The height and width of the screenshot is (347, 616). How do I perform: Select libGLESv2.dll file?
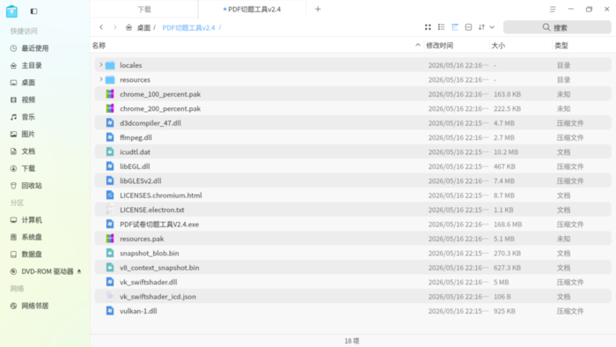pyautogui.click(x=353, y=181)
